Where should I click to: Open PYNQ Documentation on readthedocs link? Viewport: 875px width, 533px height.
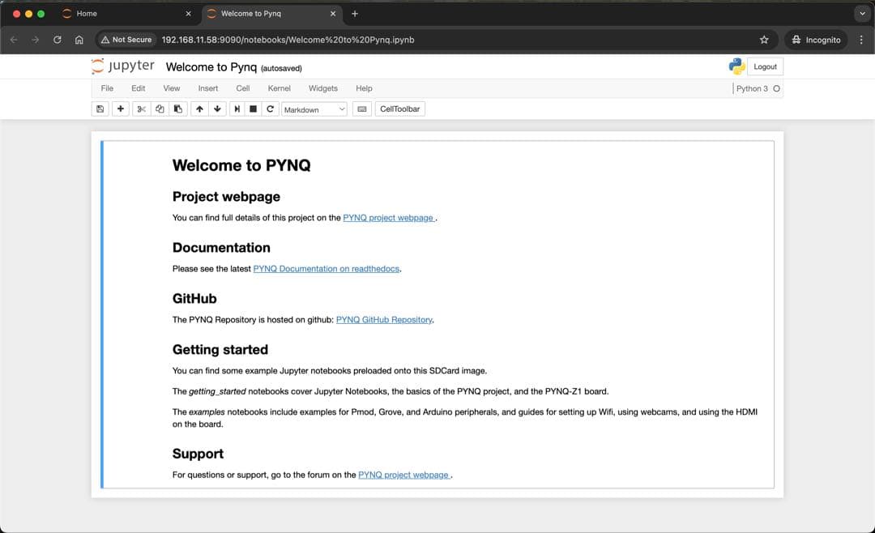pyautogui.click(x=327, y=269)
